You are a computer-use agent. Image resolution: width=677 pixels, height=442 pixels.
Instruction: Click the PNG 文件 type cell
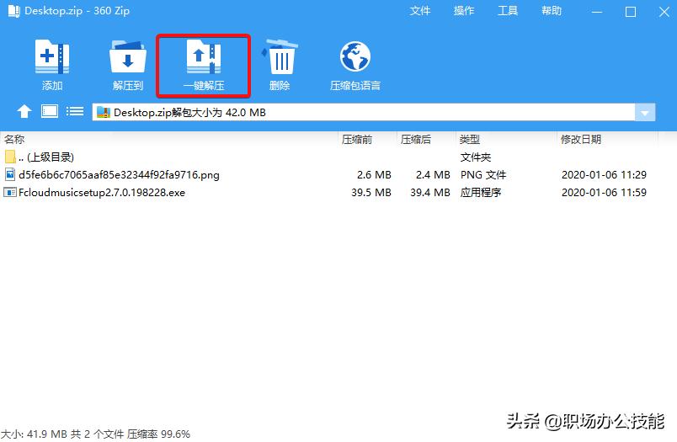pos(483,174)
